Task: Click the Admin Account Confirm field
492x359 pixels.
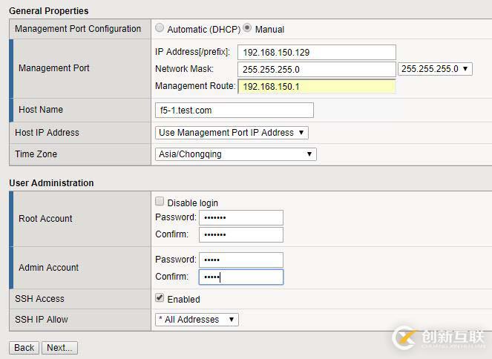Action: point(241,277)
